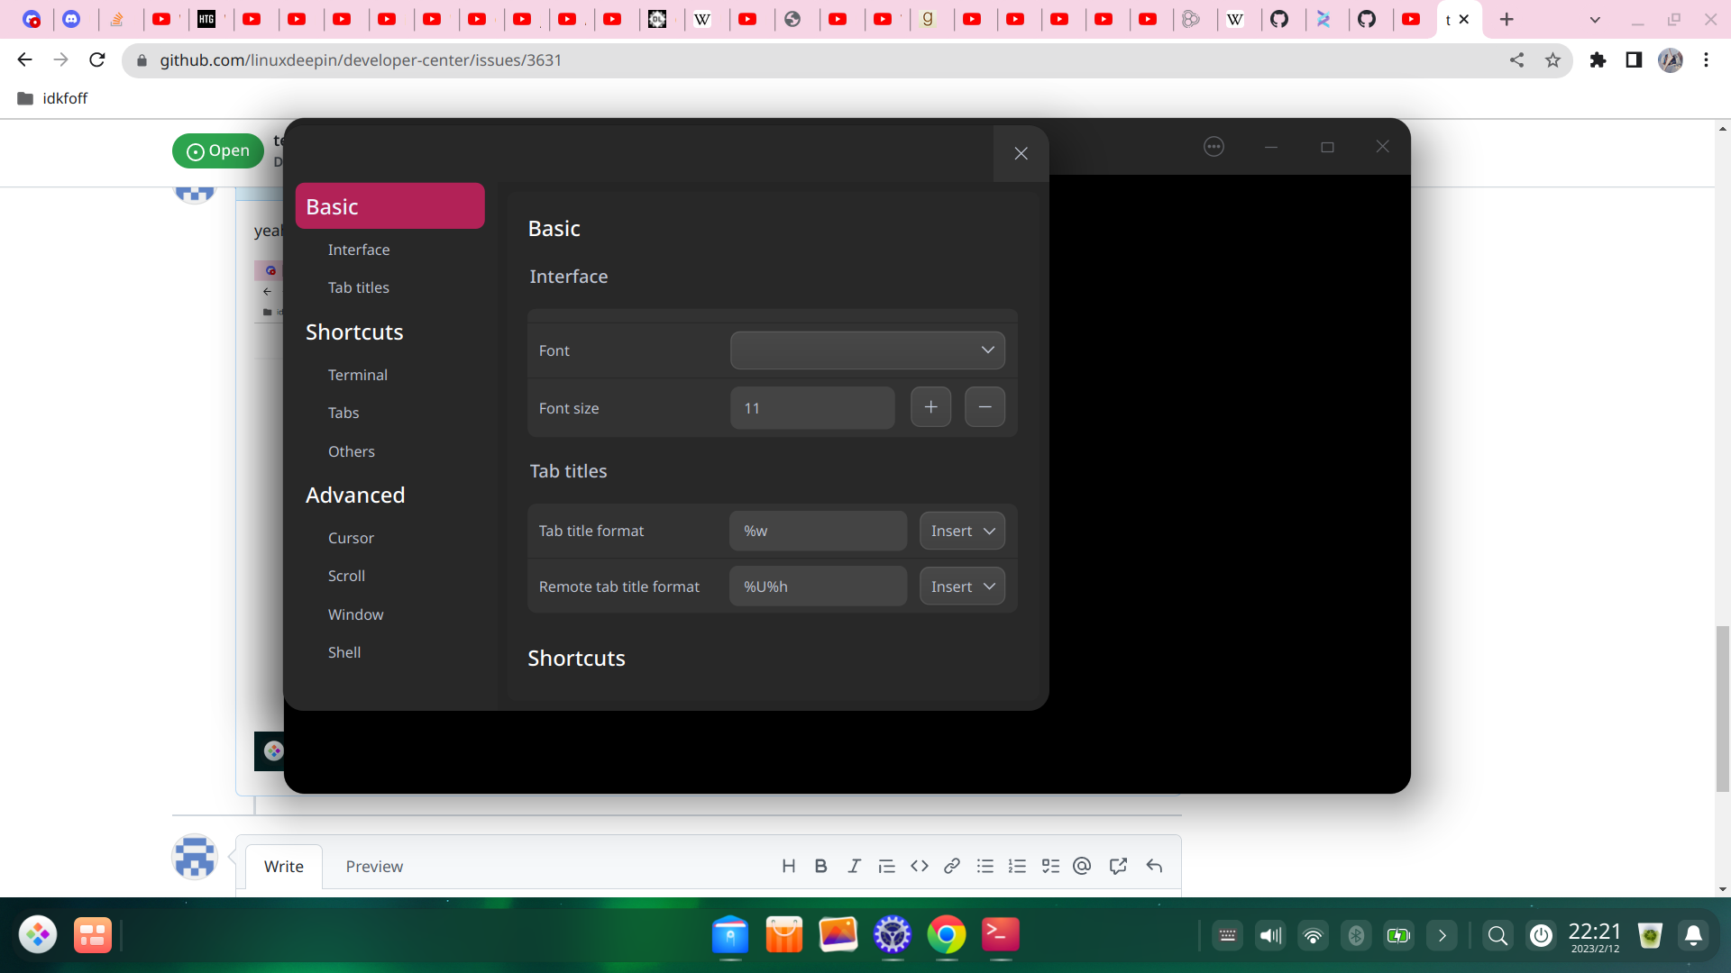Insert a bulleted list in the comment

[x=985, y=866]
